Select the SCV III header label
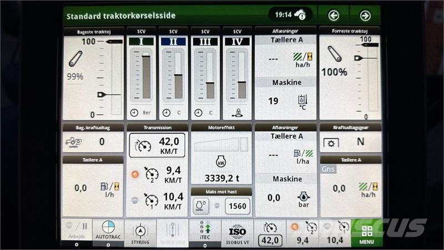The image size is (444, 250). pyautogui.click(x=205, y=41)
